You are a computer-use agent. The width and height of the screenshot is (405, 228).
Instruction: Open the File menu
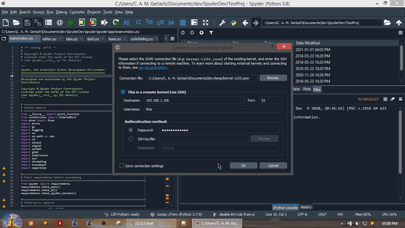pyautogui.click(x=5, y=12)
